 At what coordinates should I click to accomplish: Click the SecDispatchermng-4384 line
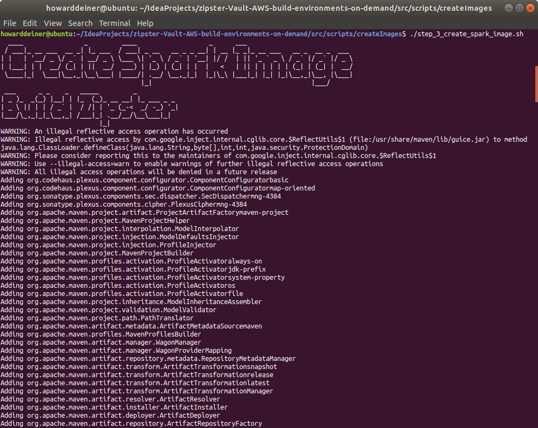pos(141,196)
